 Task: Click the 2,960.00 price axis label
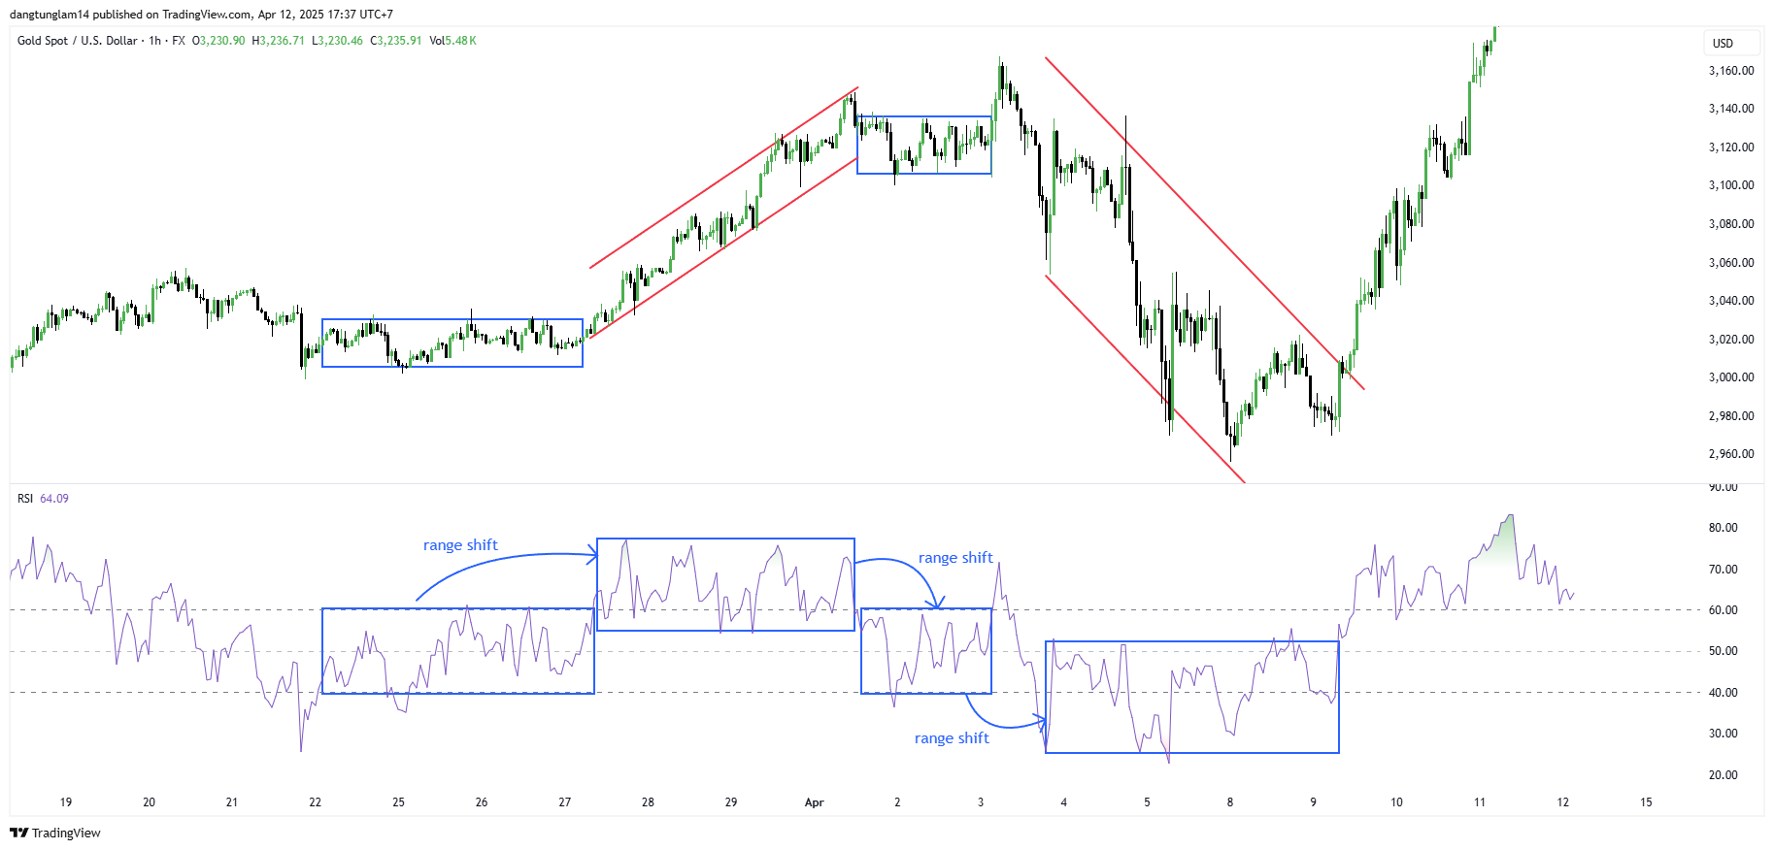point(1731,454)
